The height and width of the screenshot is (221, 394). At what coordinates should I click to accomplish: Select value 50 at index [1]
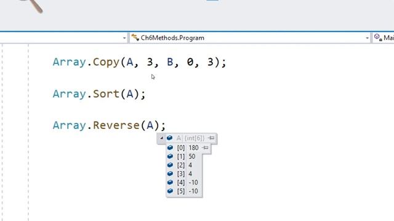click(x=191, y=157)
